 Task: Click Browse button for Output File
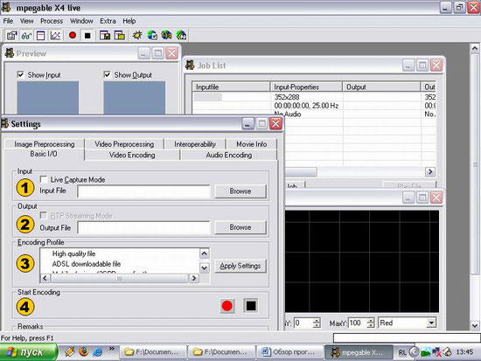240,227
